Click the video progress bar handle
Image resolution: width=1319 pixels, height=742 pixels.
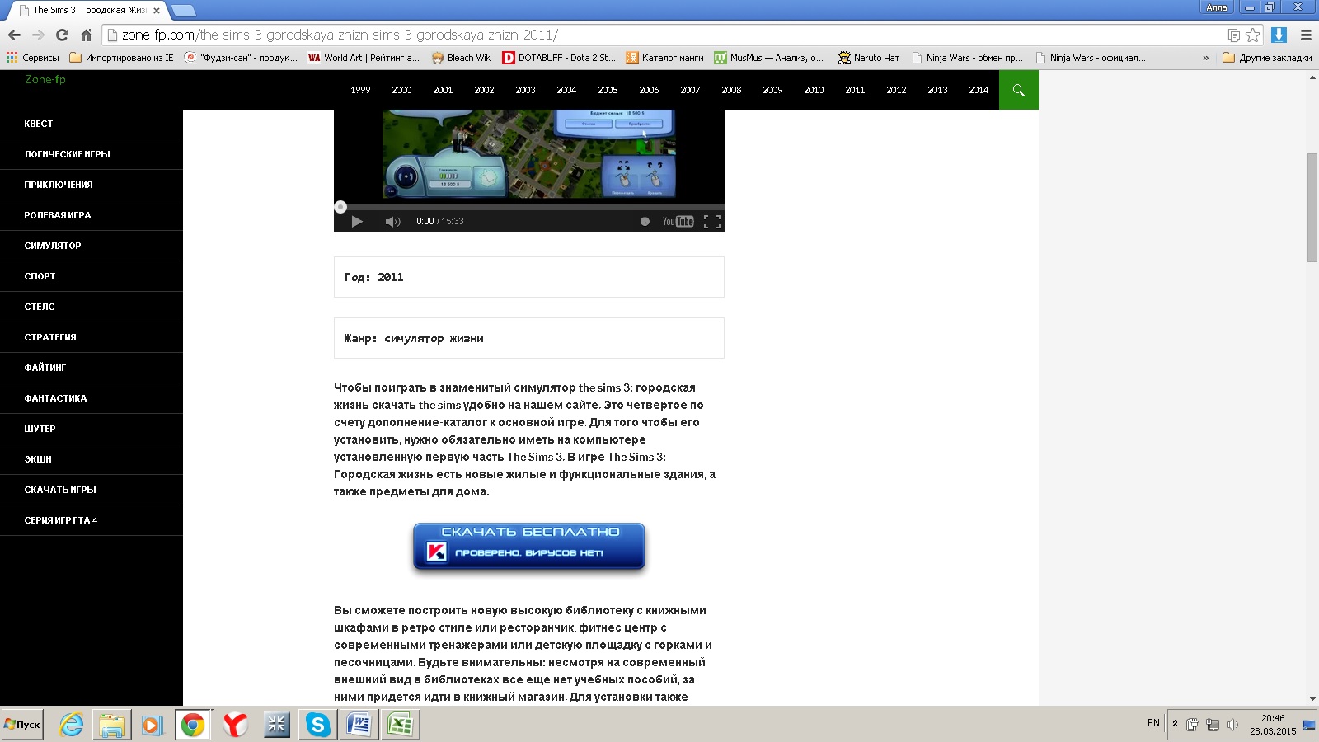coord(340,207)
